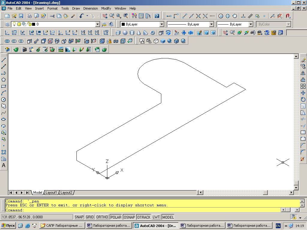The height and width of the screenshot is (230, 307).
Task: Select the Arc draw tool
Action: point(4,93)
